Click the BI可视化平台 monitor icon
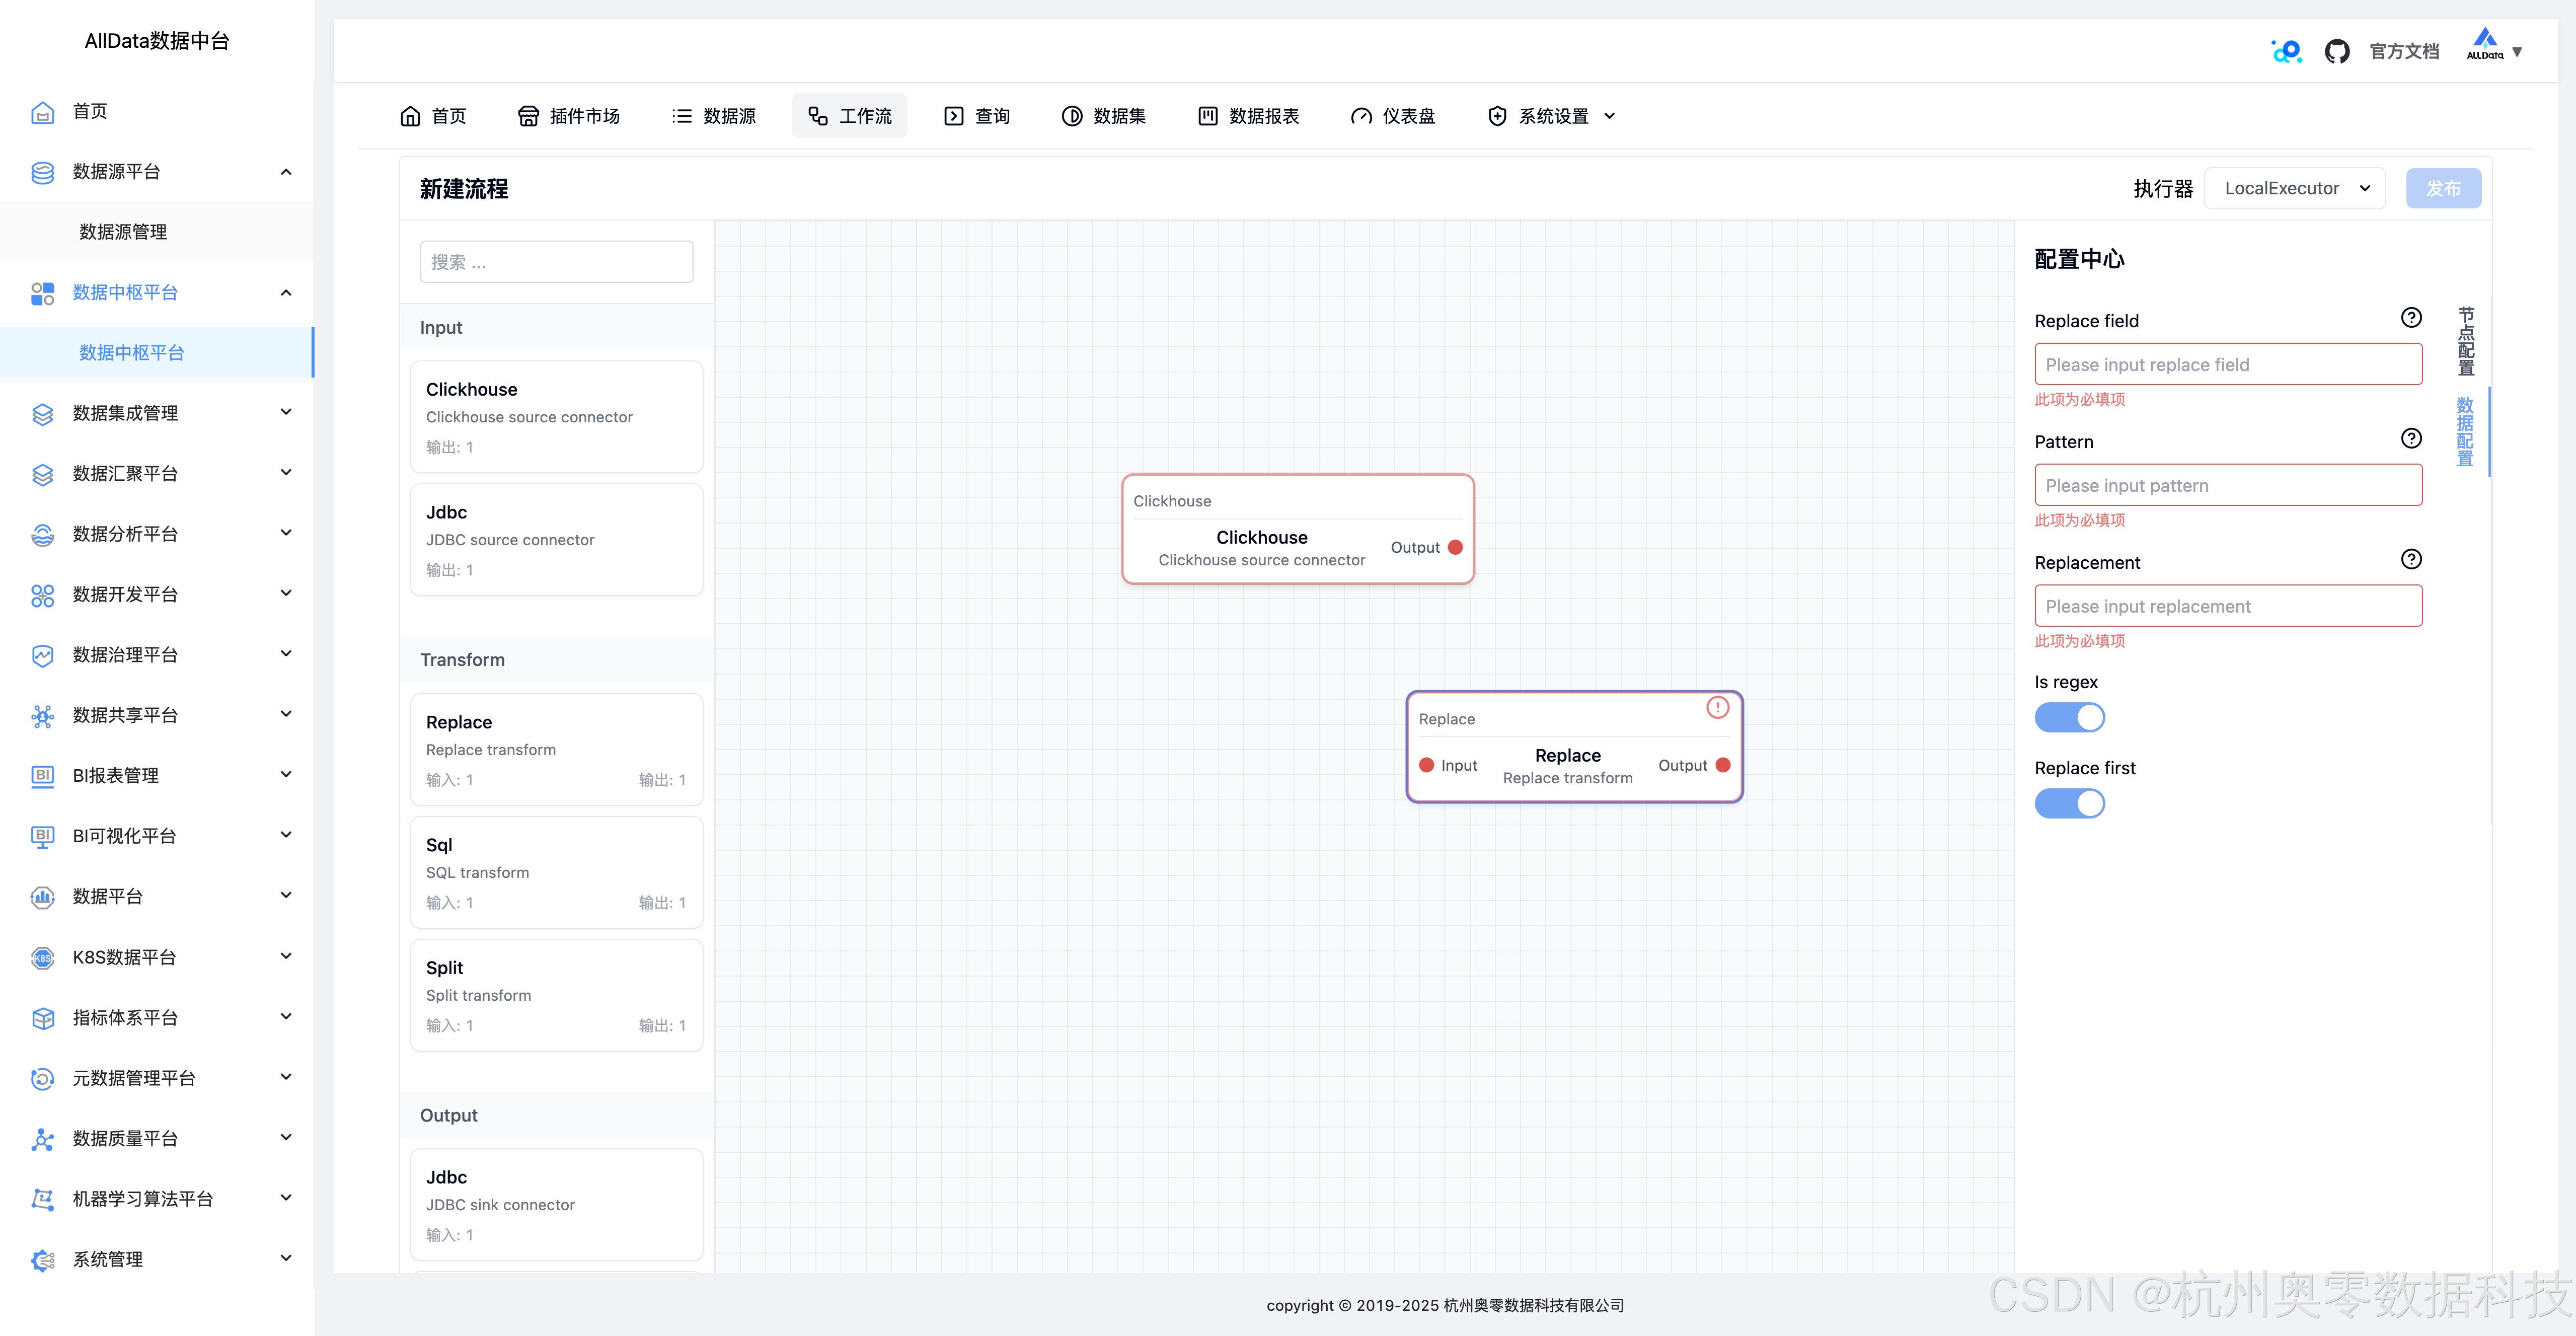 [x=42, y=836]
